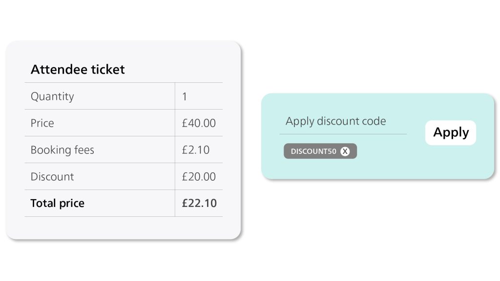Remove the DISCOUNT50 code with X icon

345,151
